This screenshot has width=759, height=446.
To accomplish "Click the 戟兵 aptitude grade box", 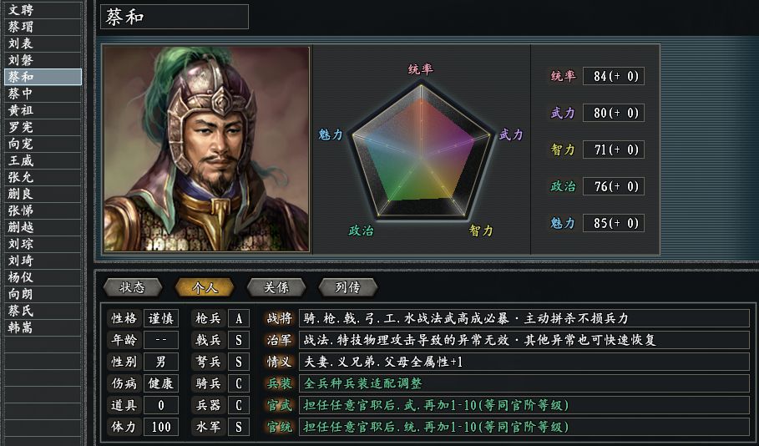I will [x=239, y=340].
